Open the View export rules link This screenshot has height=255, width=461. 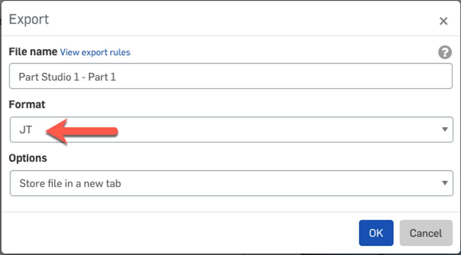click(x=95, y=52)
